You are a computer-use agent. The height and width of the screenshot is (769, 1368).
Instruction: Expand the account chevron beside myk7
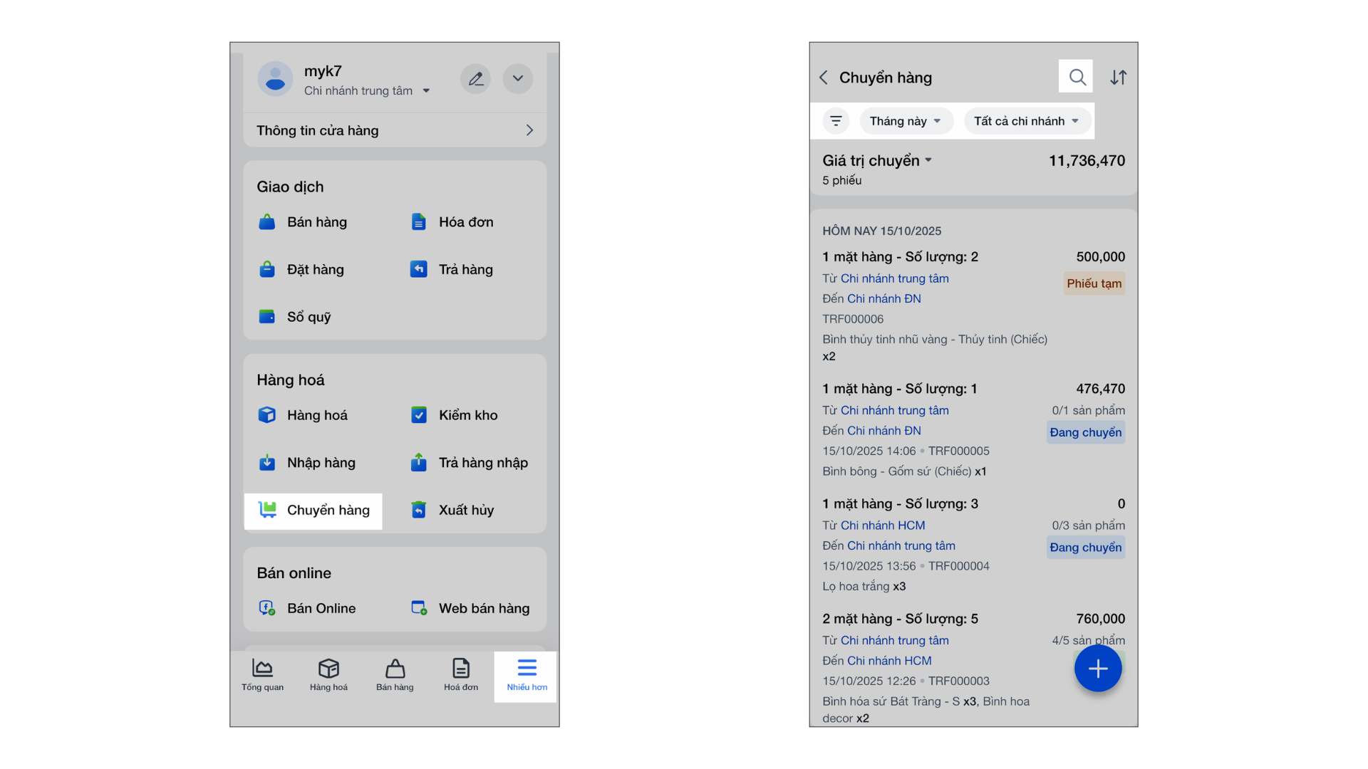pyautogui.click(x=518, y=78)
